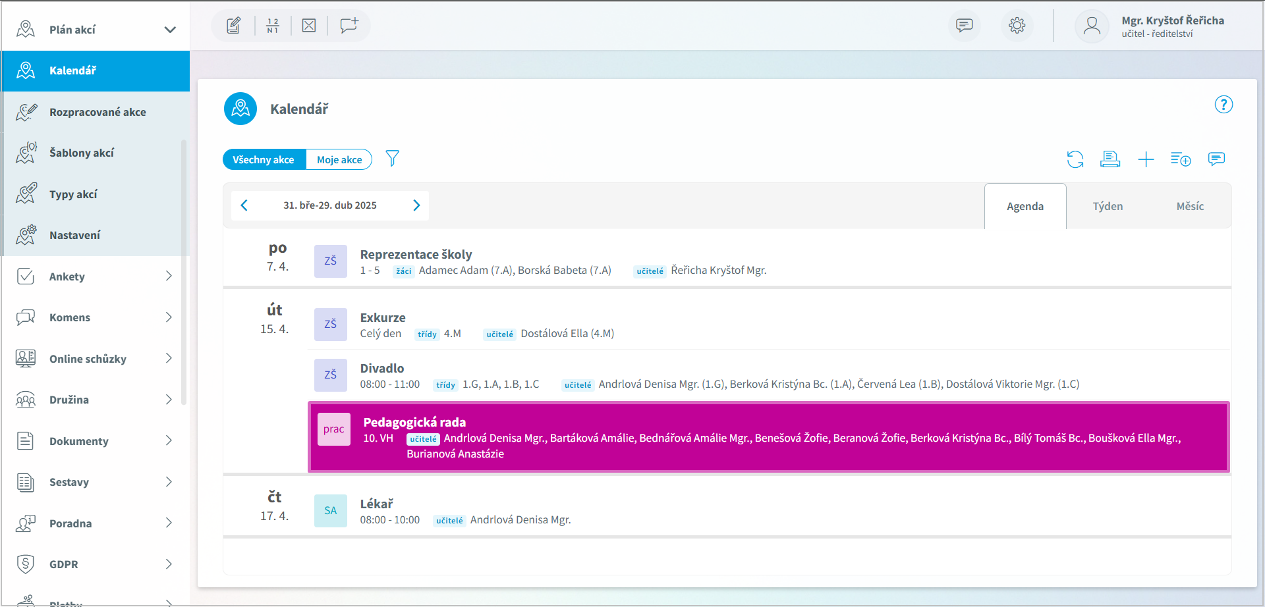
Task: Click the ZŠ badge next to Divadlo
Action: coord(331,375)
